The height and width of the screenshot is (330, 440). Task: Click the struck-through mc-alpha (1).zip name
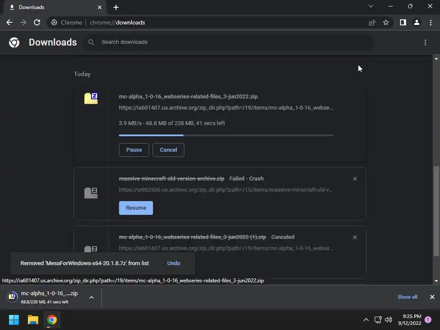(x=192, y=237)
